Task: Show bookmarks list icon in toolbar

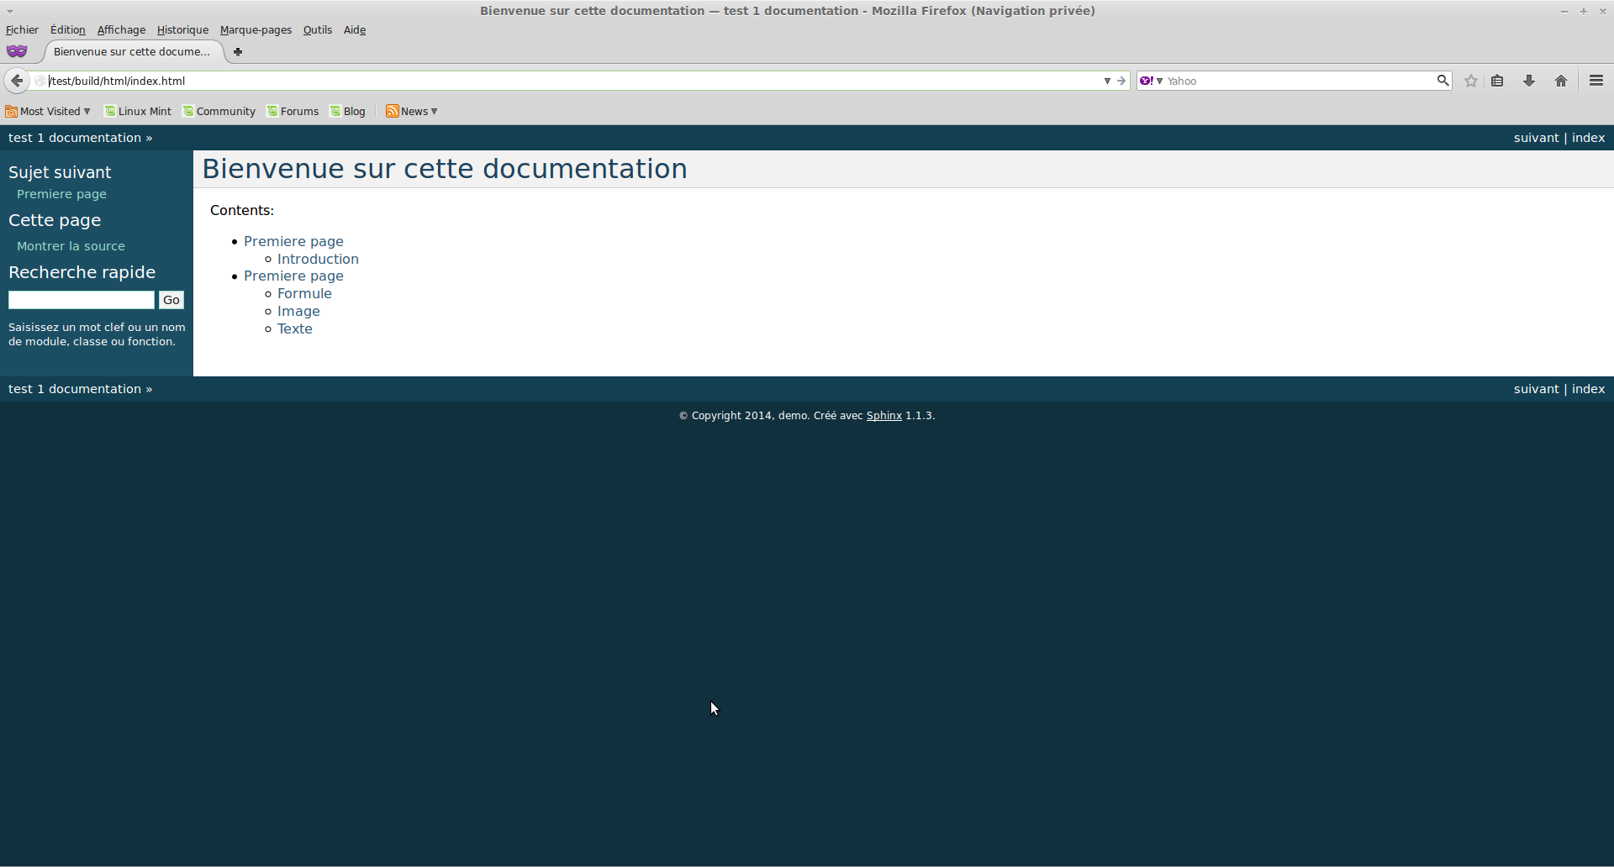Action: click(1497, 81)
